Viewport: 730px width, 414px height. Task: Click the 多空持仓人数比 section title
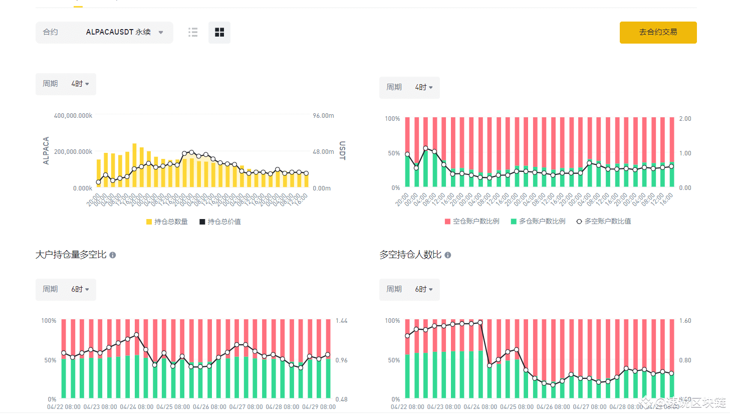410,255
